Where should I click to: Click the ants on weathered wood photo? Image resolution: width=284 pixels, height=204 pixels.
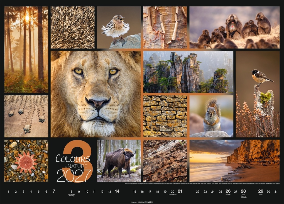click(x=166, y=161)
